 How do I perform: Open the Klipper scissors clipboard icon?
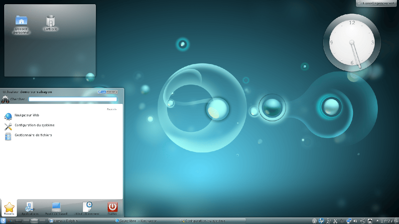335,221
